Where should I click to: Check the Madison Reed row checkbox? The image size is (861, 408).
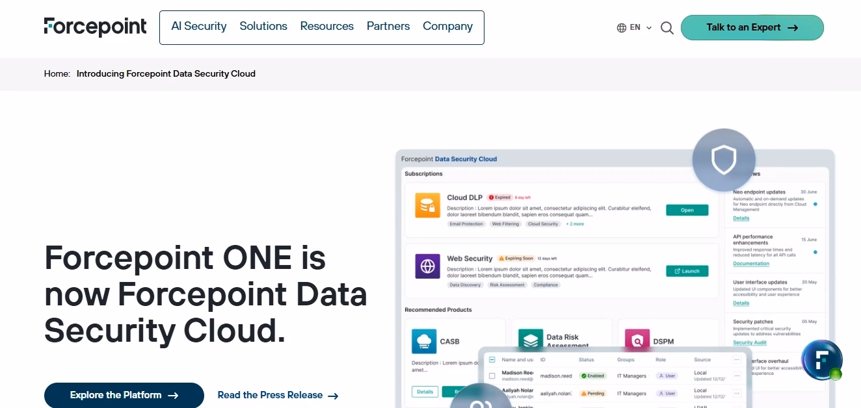click(x=492, y=376)
